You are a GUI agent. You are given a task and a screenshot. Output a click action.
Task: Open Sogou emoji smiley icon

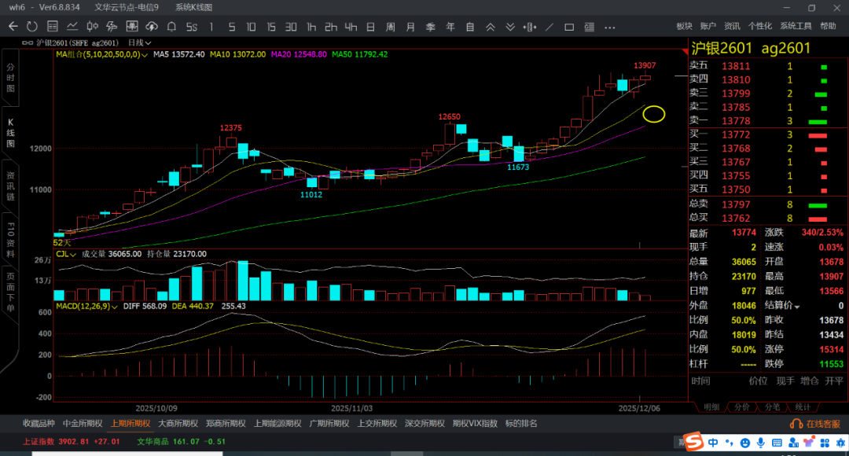tap(745, 443)
